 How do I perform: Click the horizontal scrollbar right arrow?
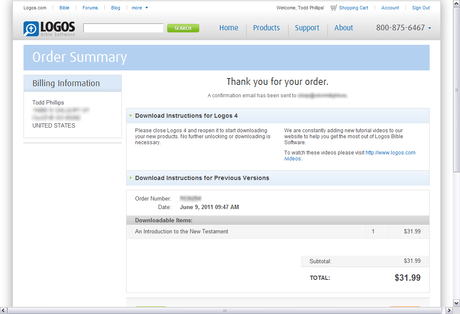(449, 311)
